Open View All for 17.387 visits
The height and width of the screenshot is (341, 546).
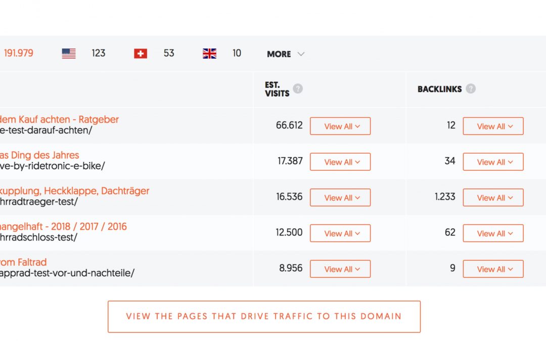[340, 162]
